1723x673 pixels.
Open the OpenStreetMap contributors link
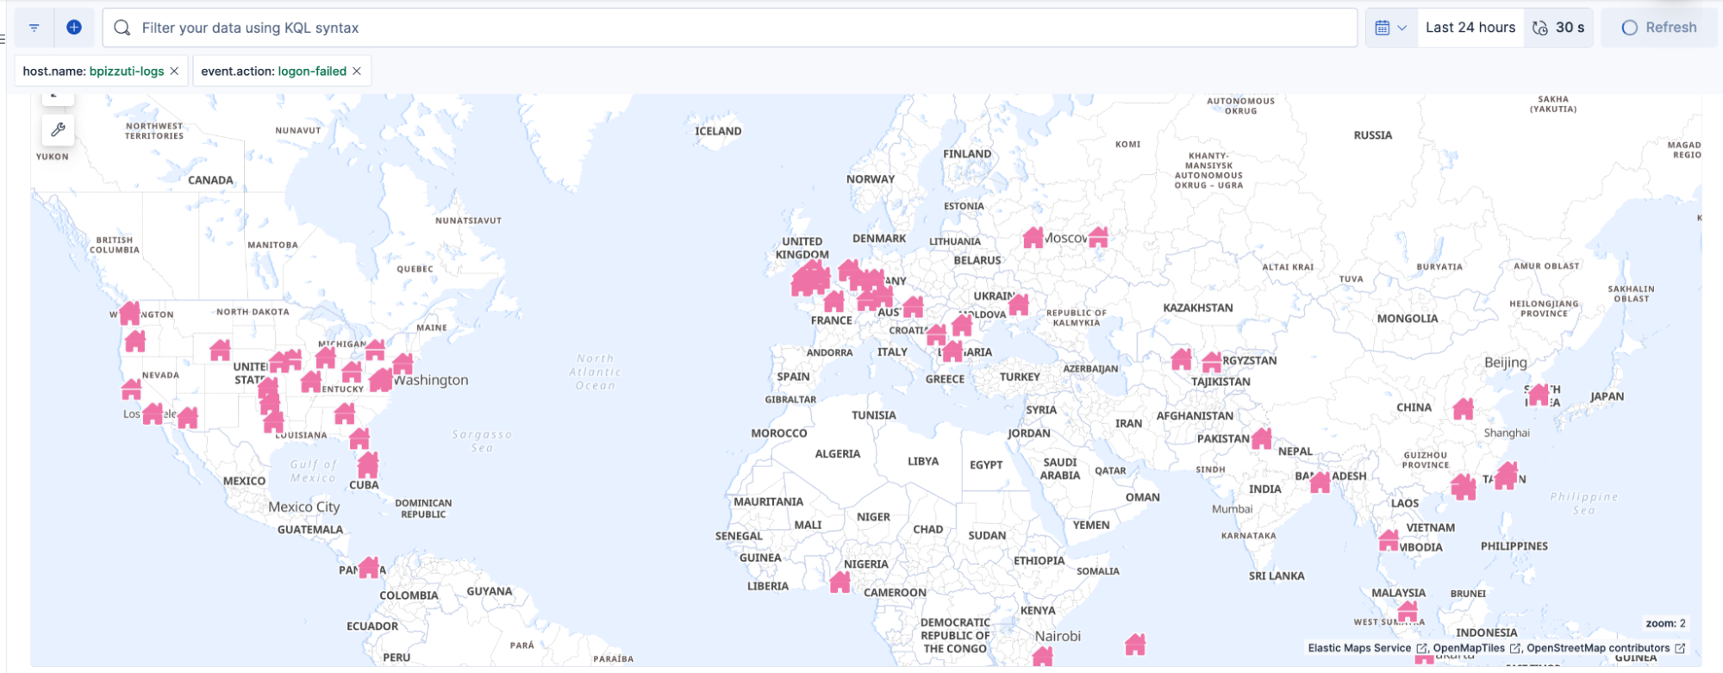(x=1605, y=648)
